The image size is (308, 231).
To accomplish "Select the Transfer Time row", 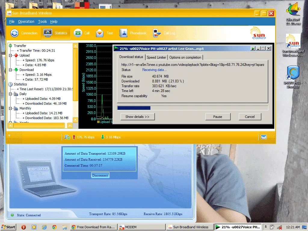I will (37, 51).
